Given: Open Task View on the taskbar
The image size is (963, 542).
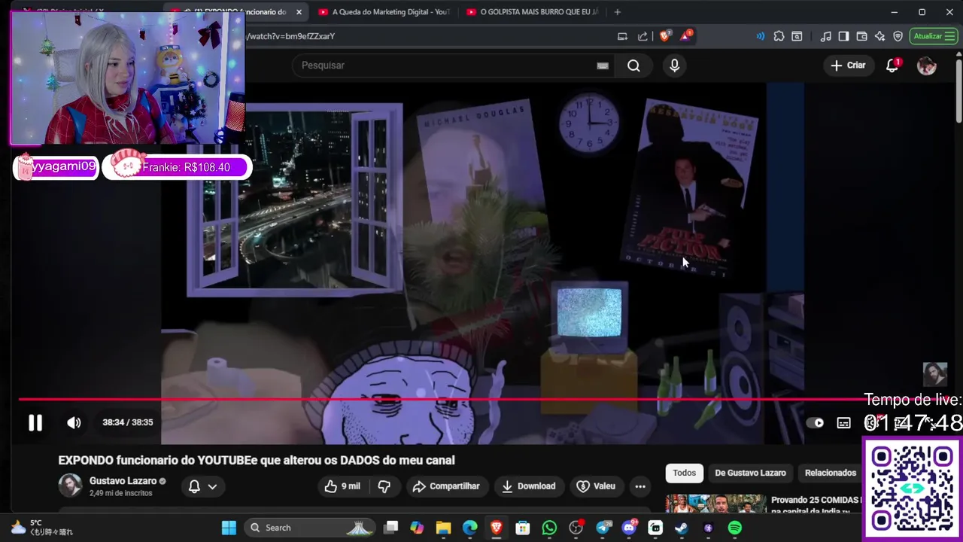Looking at the screenshot, I should pyautogui.click(x=391, y=528).
